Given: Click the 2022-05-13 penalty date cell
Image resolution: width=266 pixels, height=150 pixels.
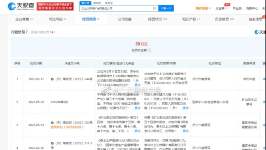Looking at the screenshot, I should coord(36,125).
